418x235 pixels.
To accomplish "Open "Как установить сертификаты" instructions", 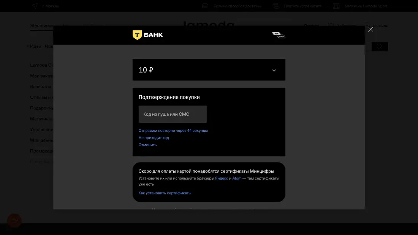I will pos(165,193).
